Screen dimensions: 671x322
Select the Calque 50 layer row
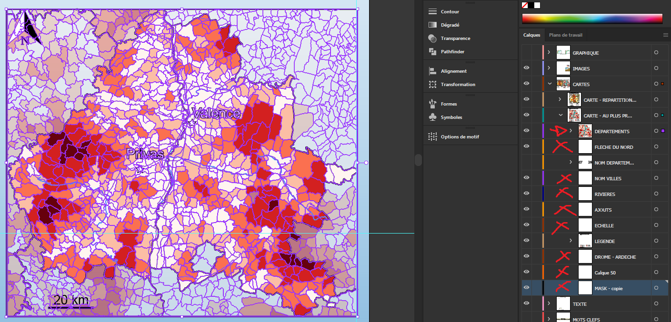tap(595, 273)
